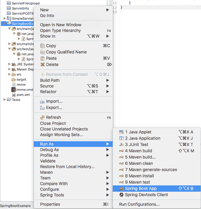Open the Team submenu
The width and height of the screenshot is (201, 209).
[x=73, y=178]
